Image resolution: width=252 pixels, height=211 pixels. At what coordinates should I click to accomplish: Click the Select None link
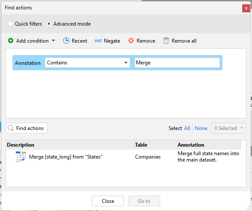click(201, 128)
